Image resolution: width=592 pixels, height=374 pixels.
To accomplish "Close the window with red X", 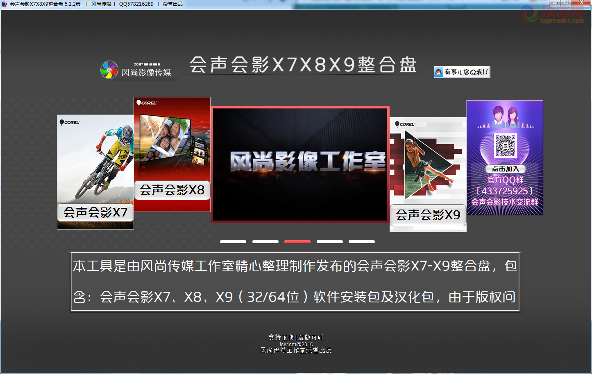I will (581, 2).
